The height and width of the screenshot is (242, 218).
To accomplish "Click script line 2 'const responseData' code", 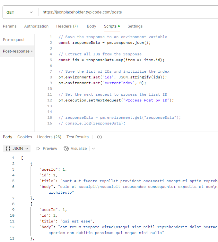I will [105, 43].
